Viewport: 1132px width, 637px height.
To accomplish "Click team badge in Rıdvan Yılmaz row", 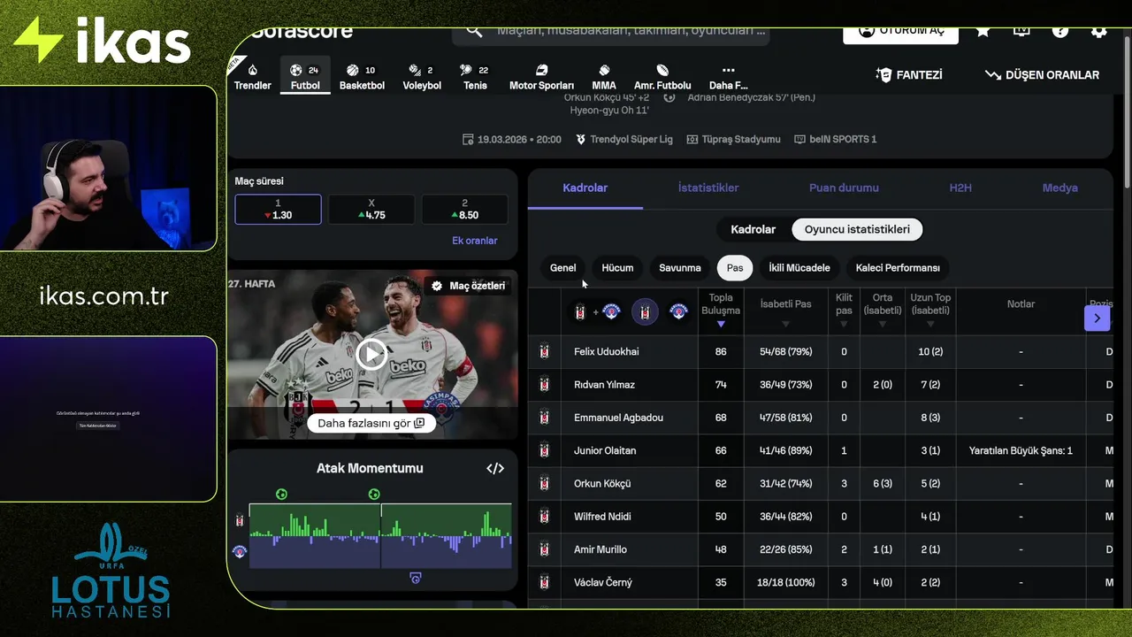I will [x=544, y=384].
